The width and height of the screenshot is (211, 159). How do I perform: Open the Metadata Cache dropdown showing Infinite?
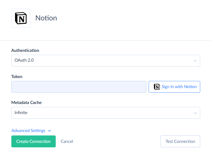(106, 113)
